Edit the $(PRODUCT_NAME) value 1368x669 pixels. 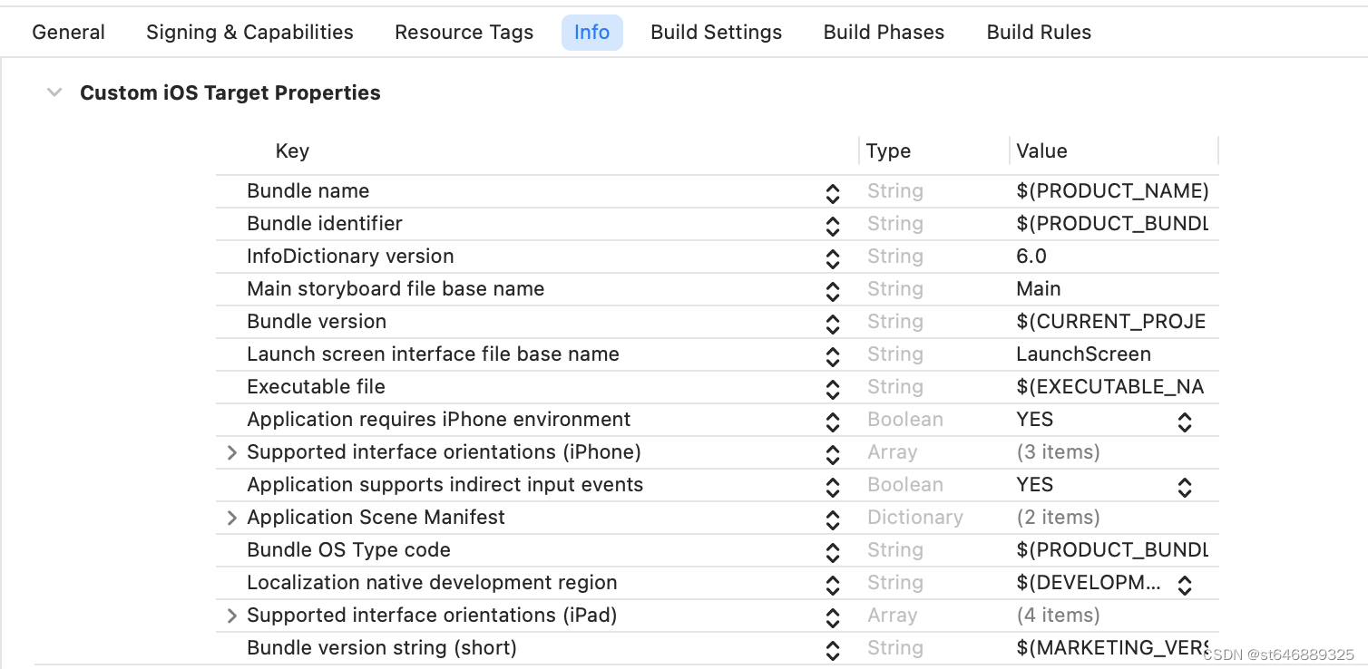(1112, 191)
